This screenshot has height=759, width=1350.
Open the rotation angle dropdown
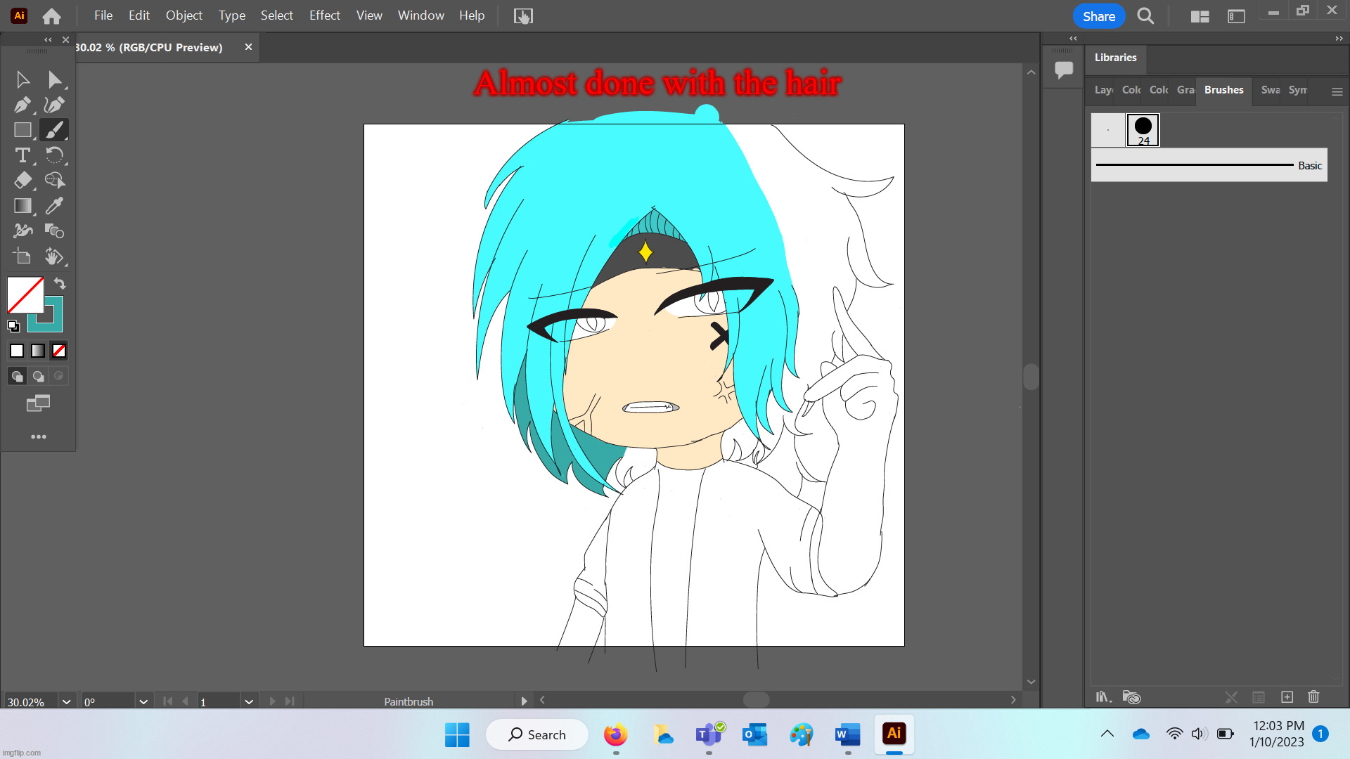click(x=143, y=701)
